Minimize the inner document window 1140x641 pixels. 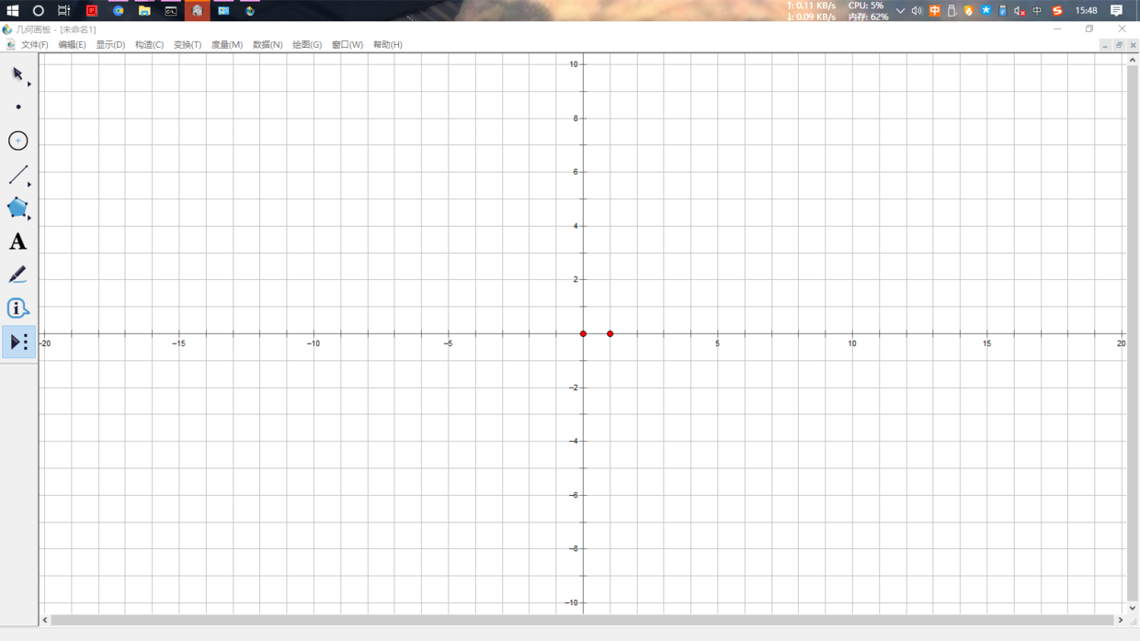coord(1105,45)
